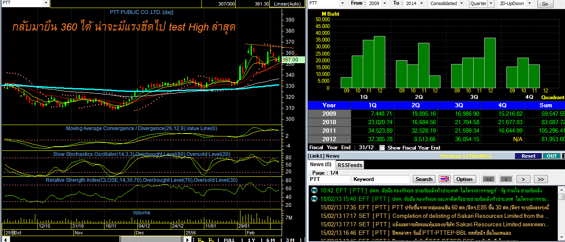Switch to the News (0) tab
Viewport: 565px width, 242px height.
tap(321, 164)
